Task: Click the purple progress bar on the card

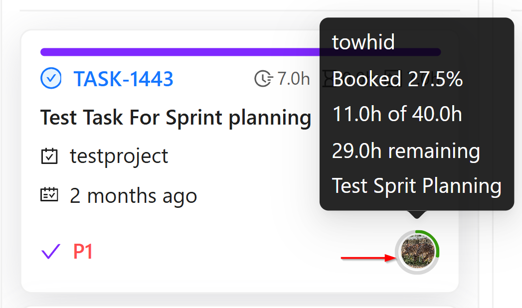Action: [179, 52]
